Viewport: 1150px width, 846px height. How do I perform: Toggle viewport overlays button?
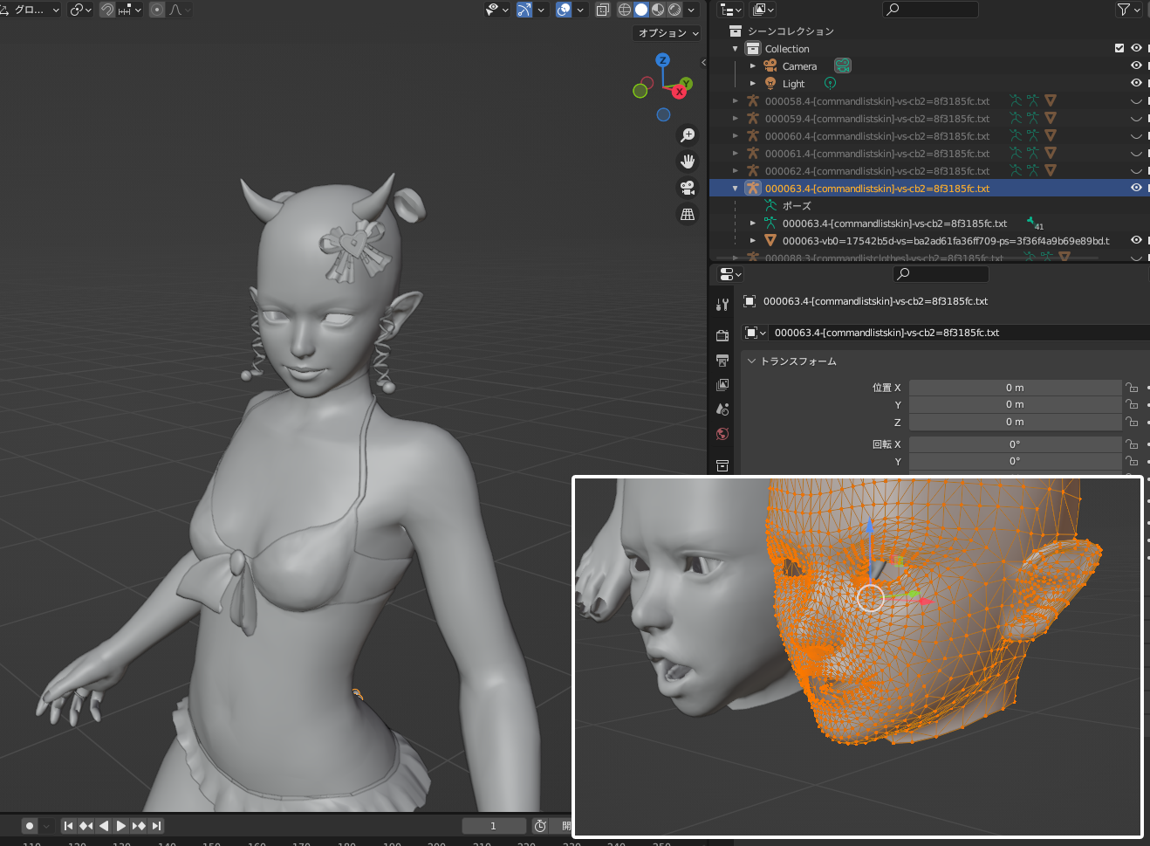(x=564, y=10)
